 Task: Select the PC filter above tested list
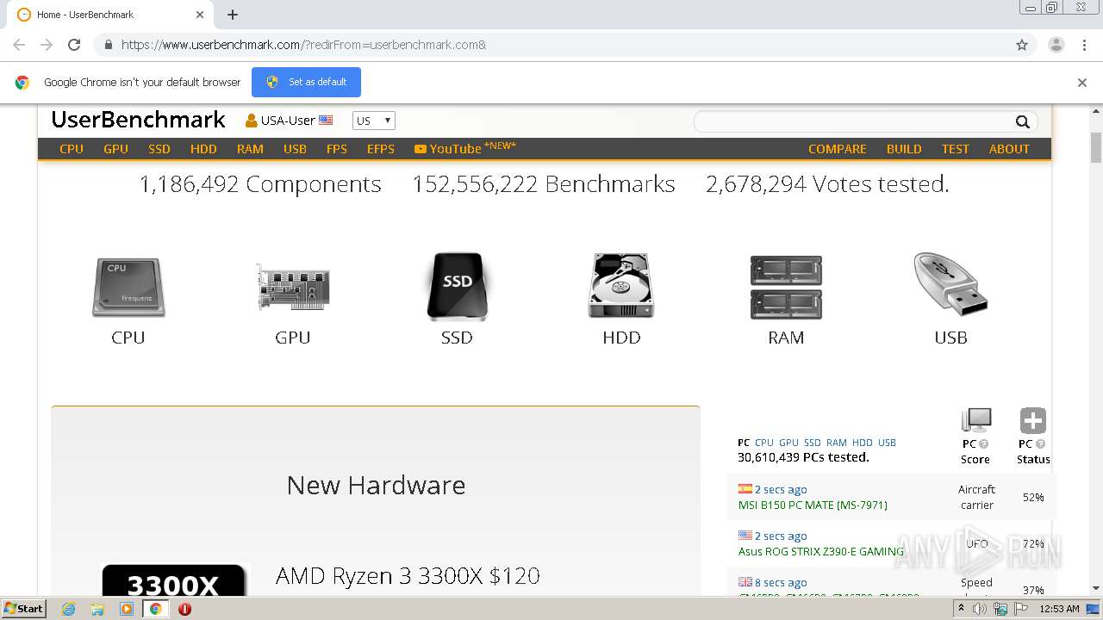click(744, 443)
